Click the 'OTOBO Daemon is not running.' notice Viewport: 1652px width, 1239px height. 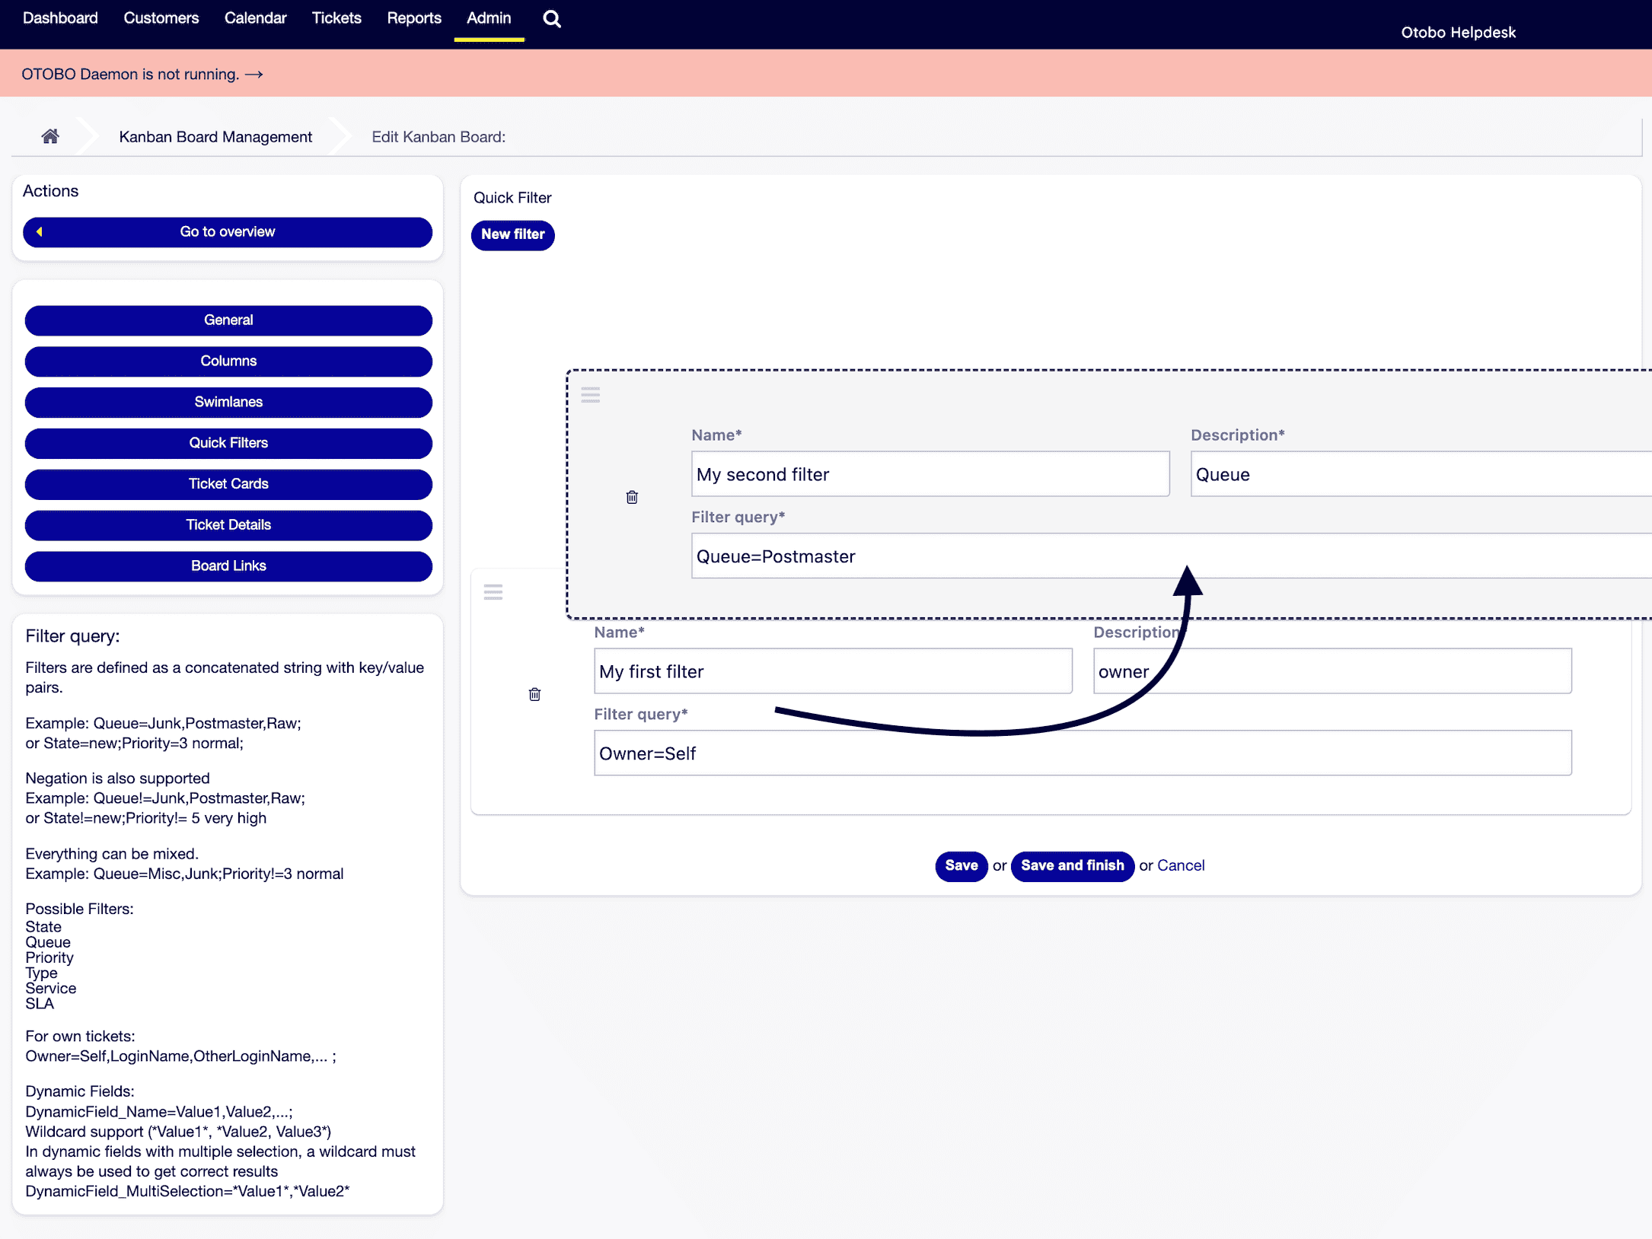130,75
